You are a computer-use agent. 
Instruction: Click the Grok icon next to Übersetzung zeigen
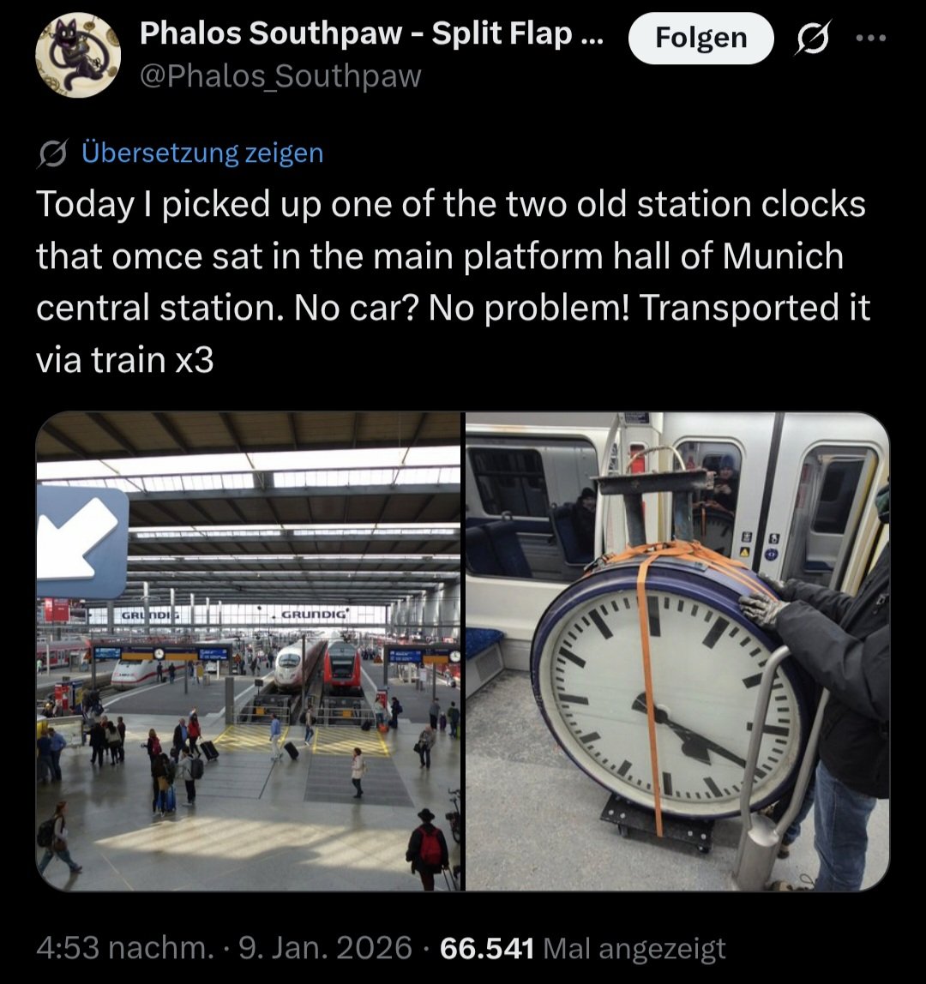coord(52,153)
